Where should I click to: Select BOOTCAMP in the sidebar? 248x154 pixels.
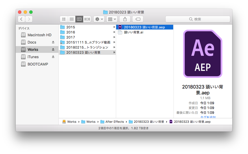[x=37, y=64]
